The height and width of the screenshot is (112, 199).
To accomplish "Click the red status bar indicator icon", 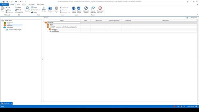I will (x=174, y=106).
